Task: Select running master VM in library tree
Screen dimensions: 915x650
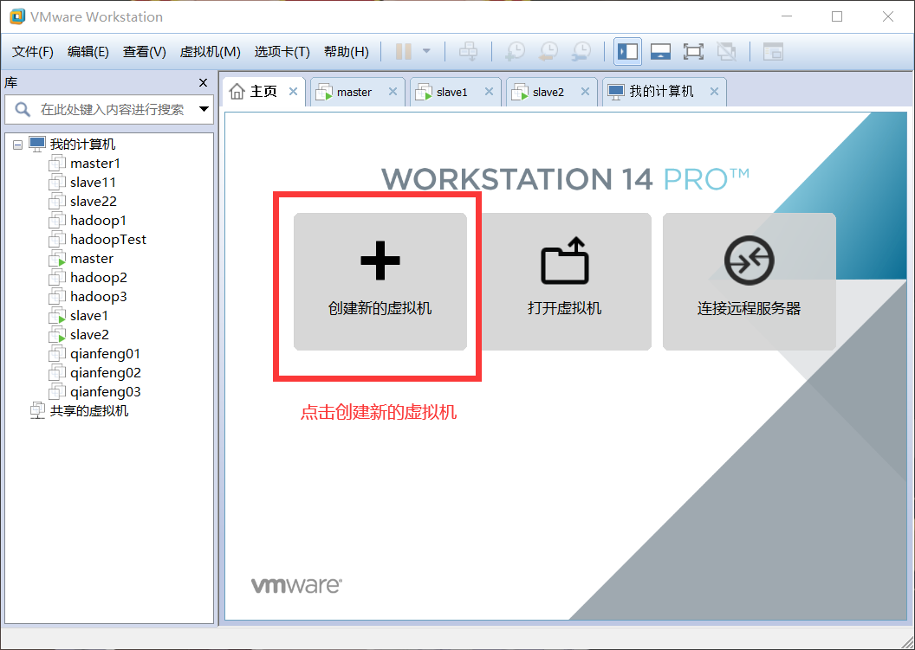Action: 92,258
